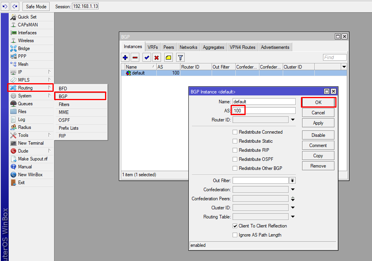
Task: Select BGP in Routing submenu
Action: (81, 96)
